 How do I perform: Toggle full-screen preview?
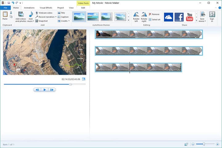click(x=84, y=79)
